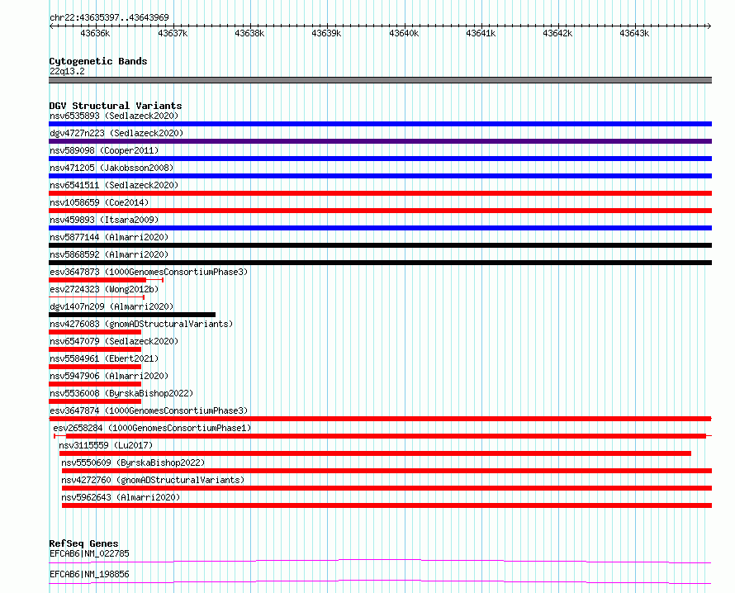Select the dgv4727n223 (Sedlazeck2020) label
Viewport: 735px width, 593px height.
point(116,133)
